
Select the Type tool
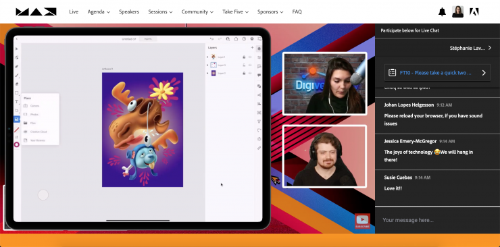coord(17,102)
